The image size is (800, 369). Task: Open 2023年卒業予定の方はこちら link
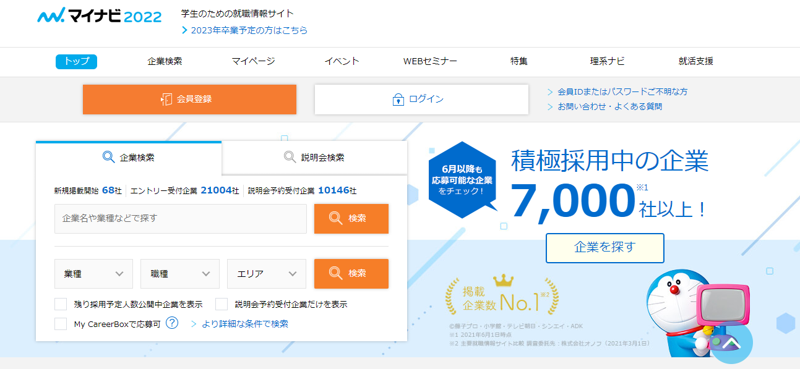coord(249,30)
